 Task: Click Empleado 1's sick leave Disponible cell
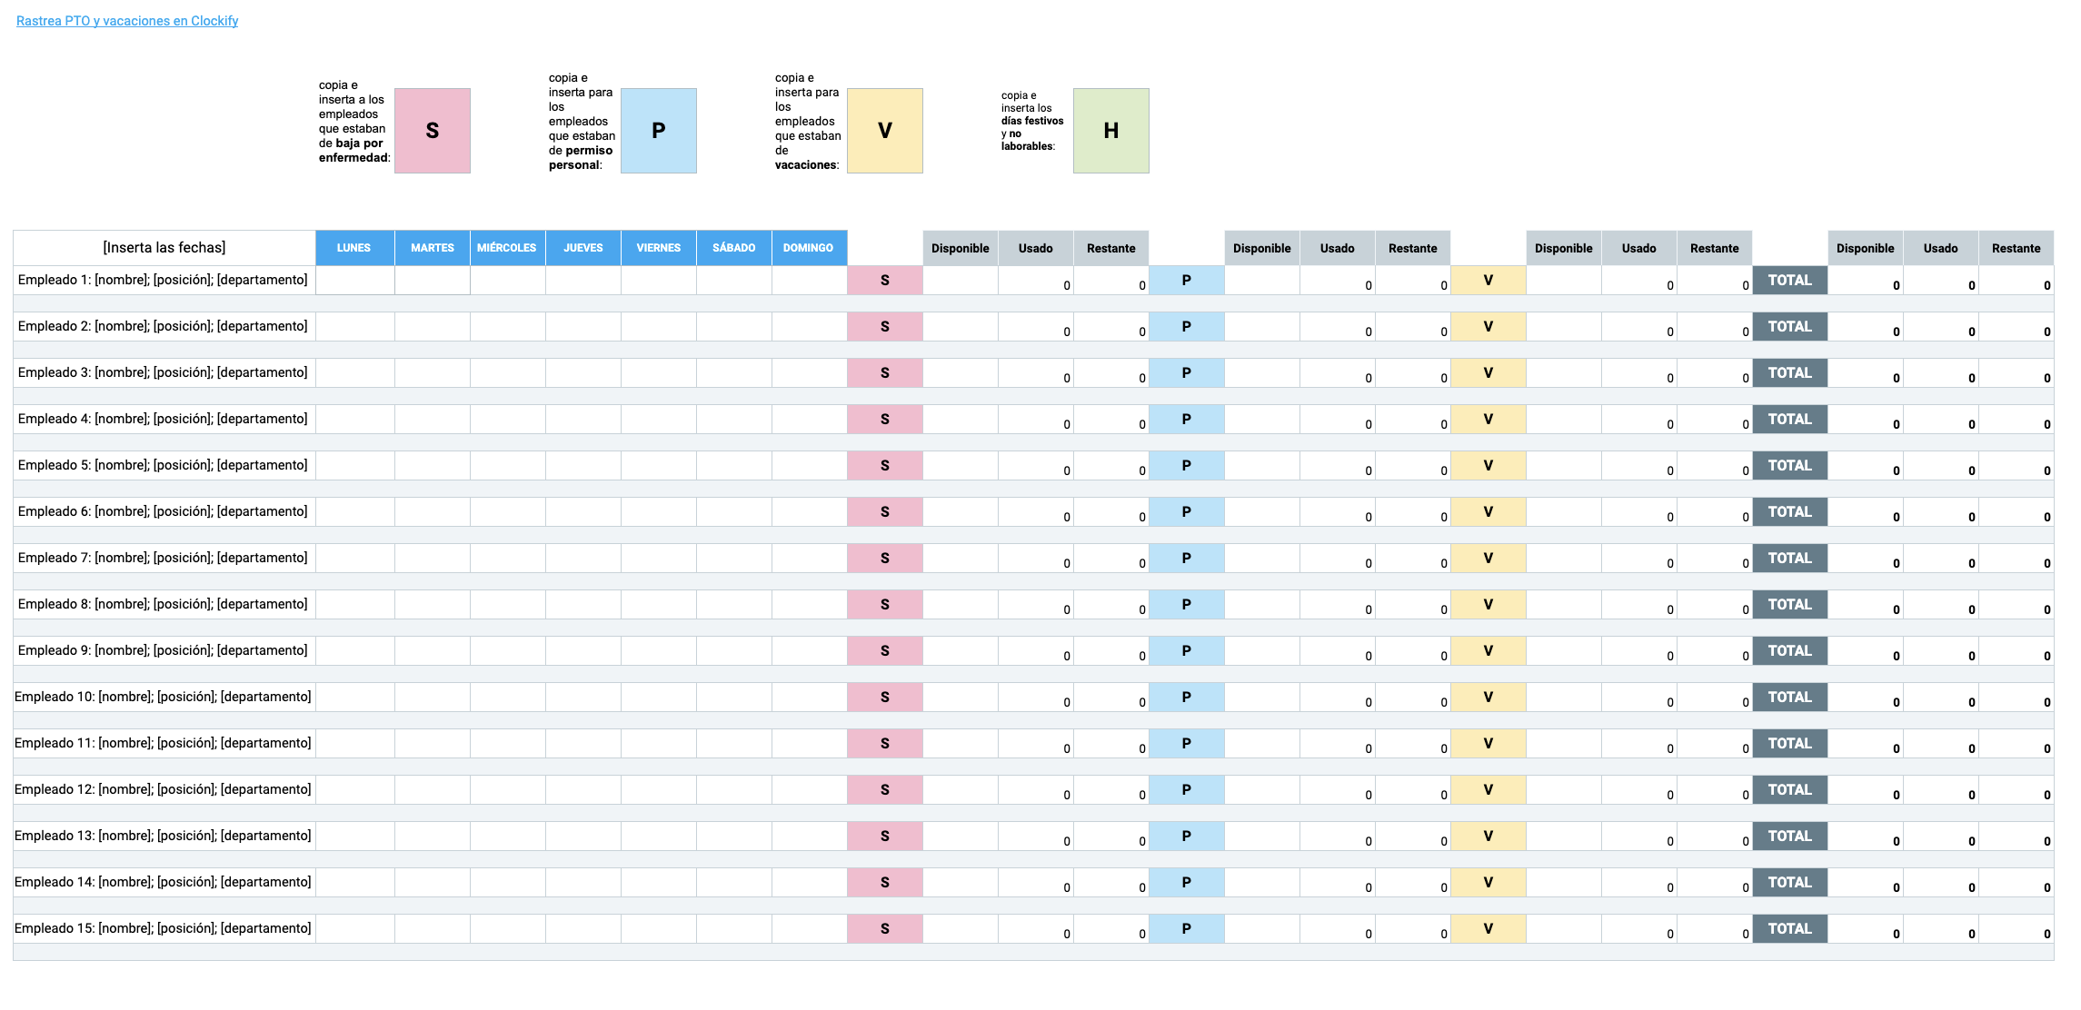click(x=961, y=280)
